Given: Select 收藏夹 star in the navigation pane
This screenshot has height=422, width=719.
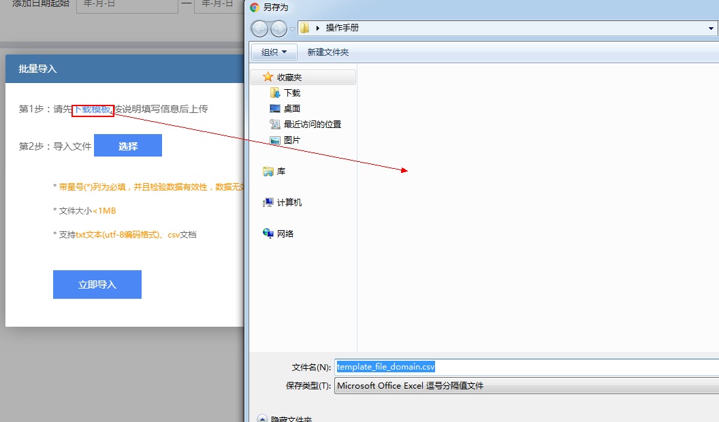Looking at the screenshot, I should coord(268,77).
